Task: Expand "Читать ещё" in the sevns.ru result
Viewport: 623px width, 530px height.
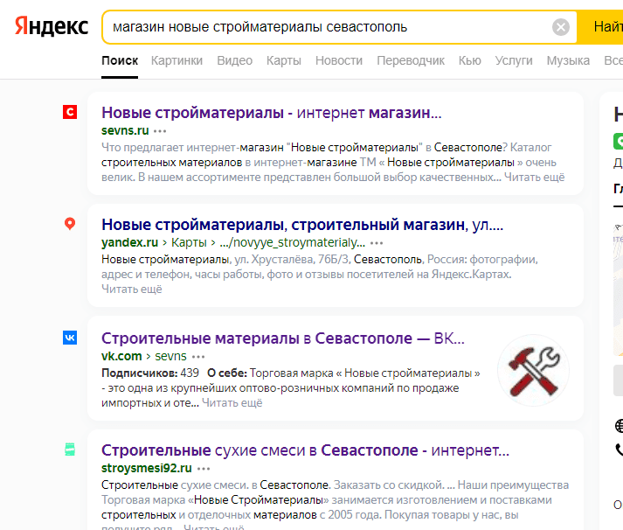Action: pyautogui.click(x=536, y=178)
